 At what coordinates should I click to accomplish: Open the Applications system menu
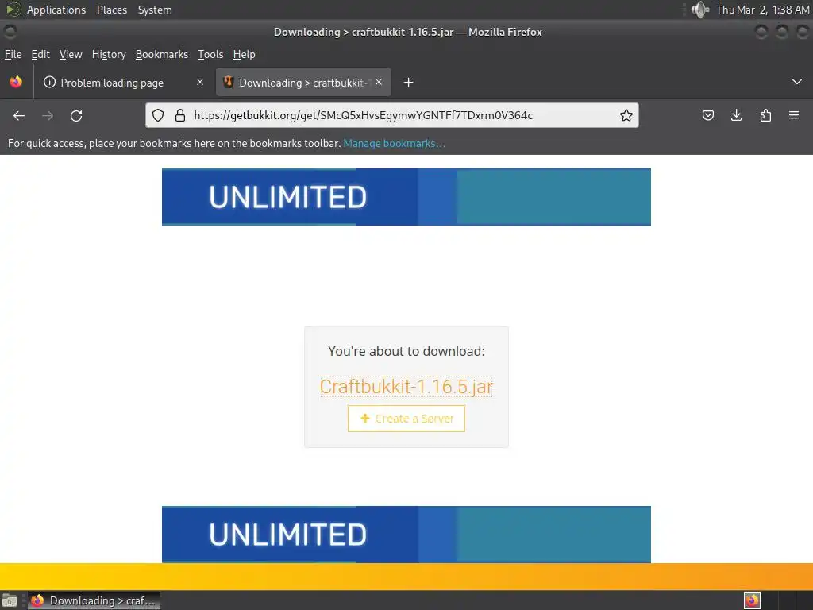56,10
